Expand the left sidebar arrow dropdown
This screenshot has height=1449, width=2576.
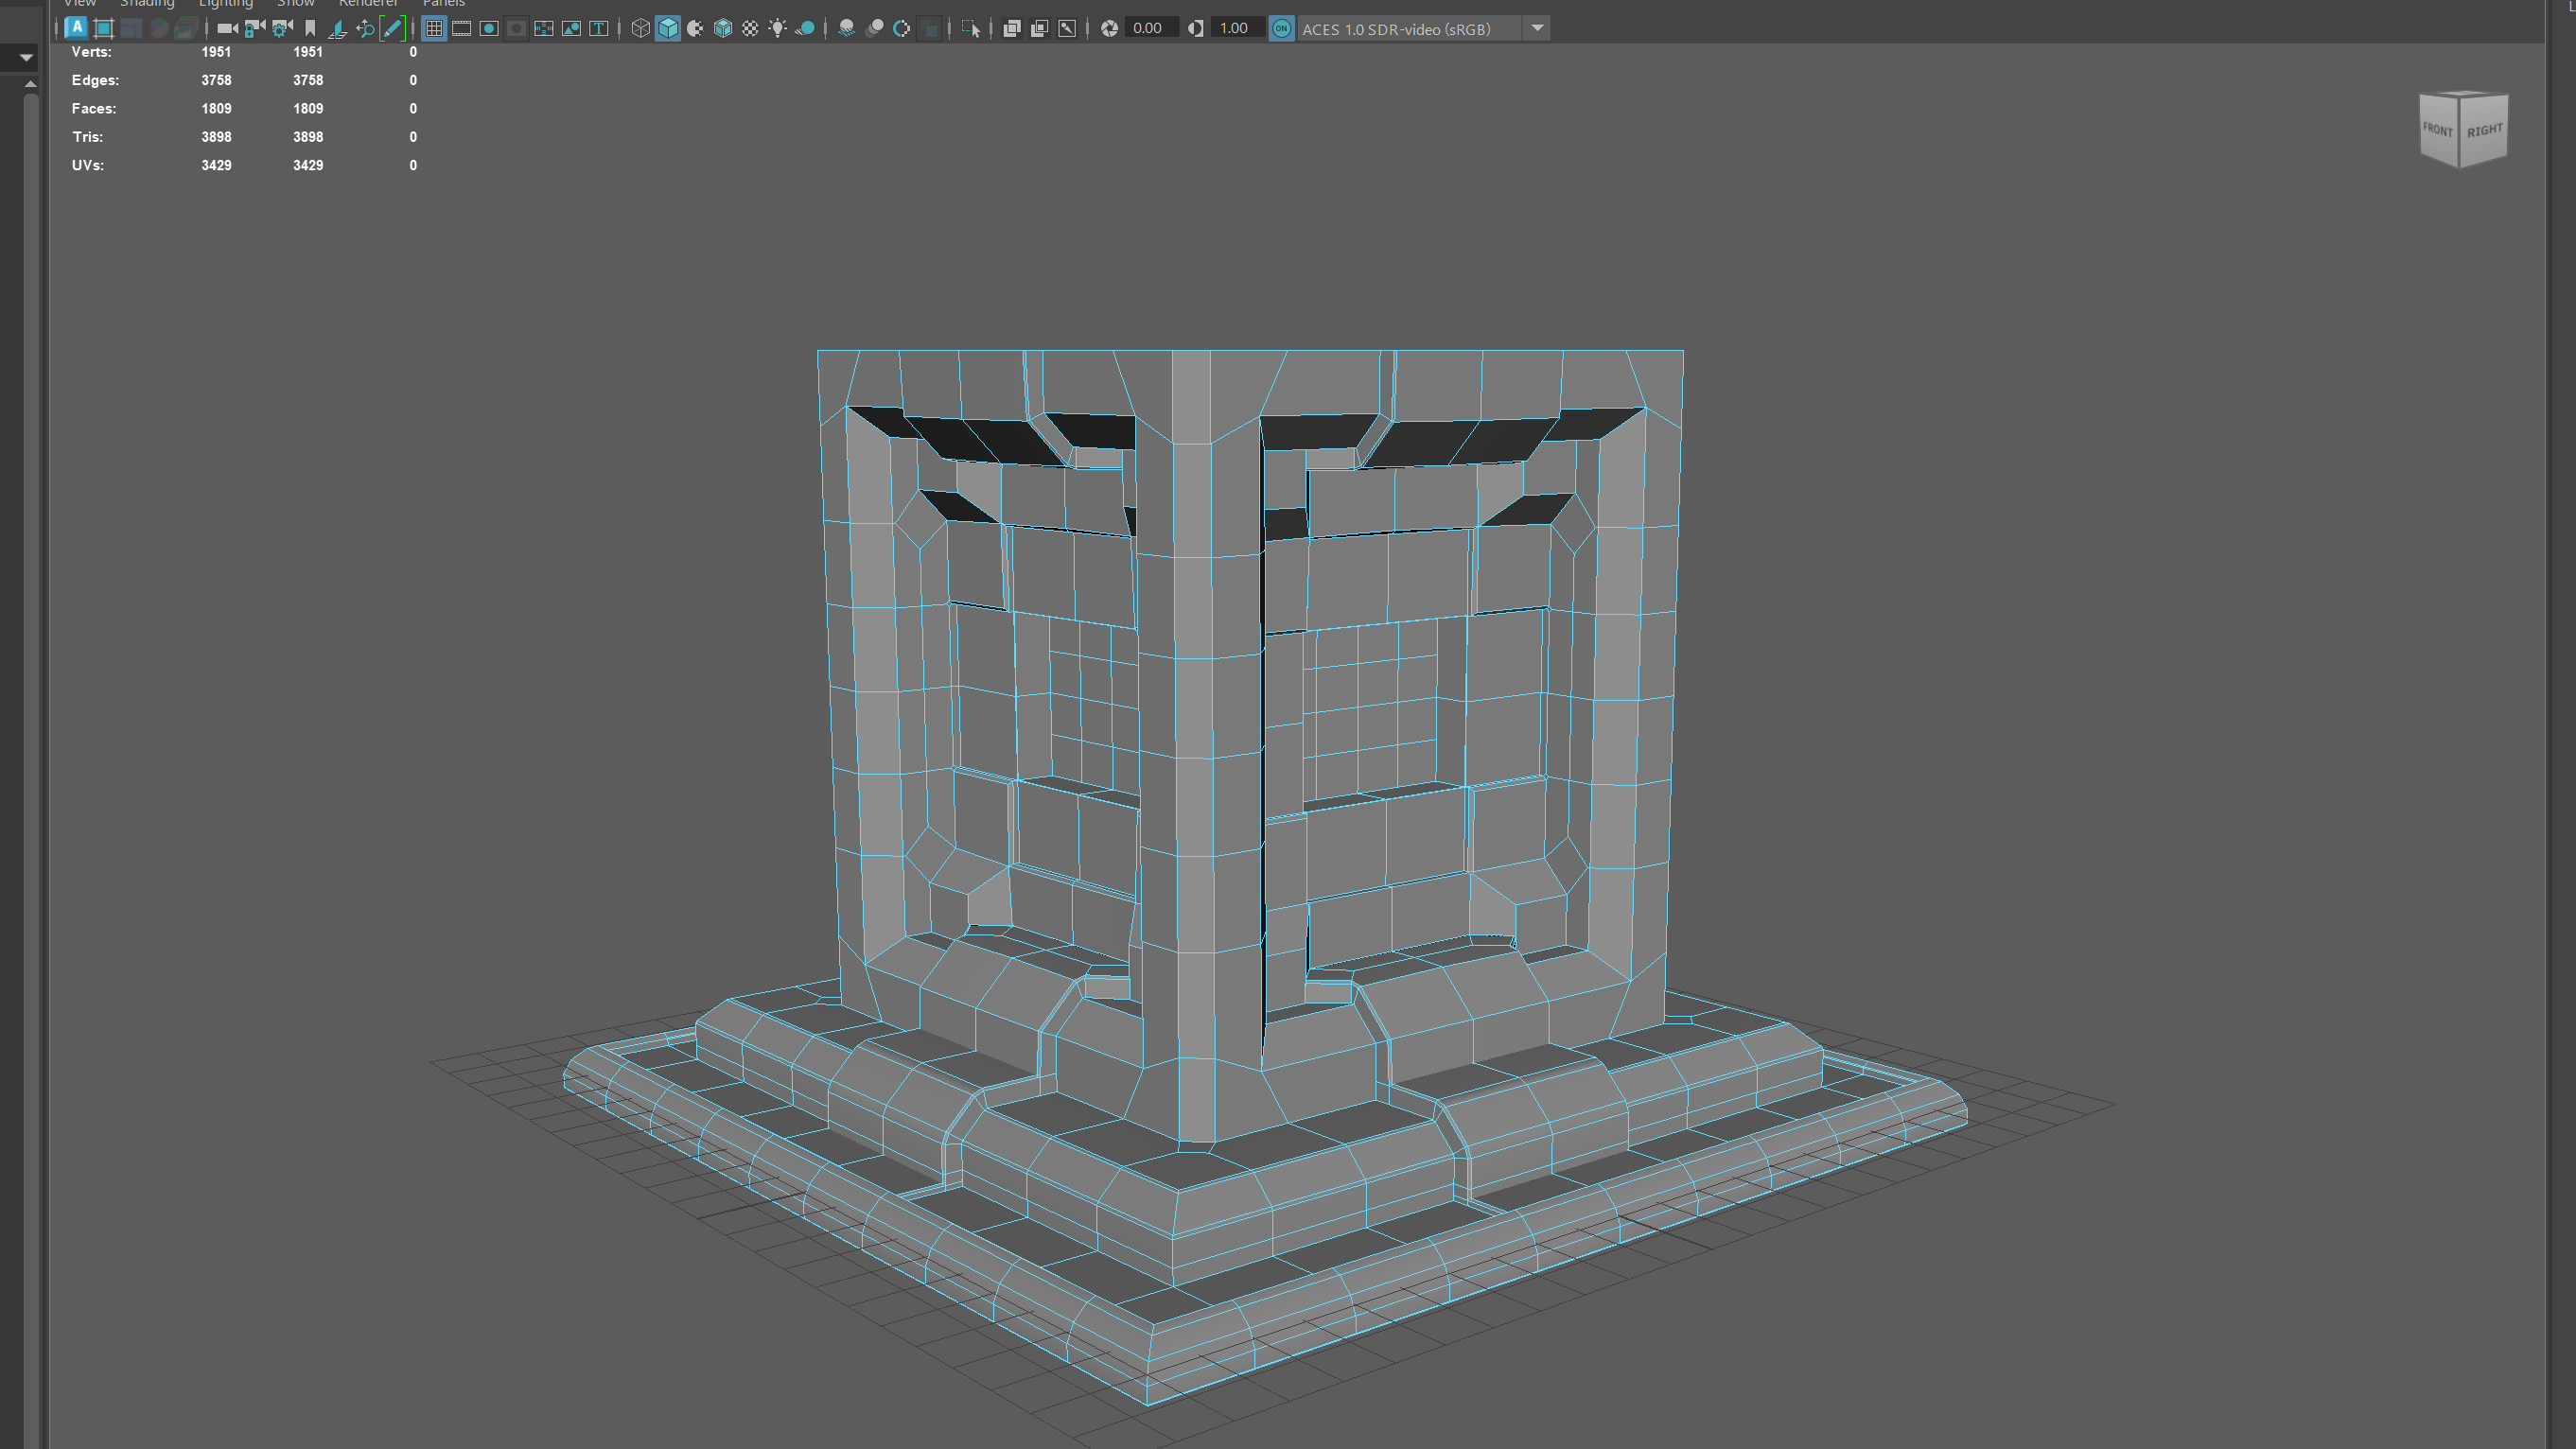point(26,58)
